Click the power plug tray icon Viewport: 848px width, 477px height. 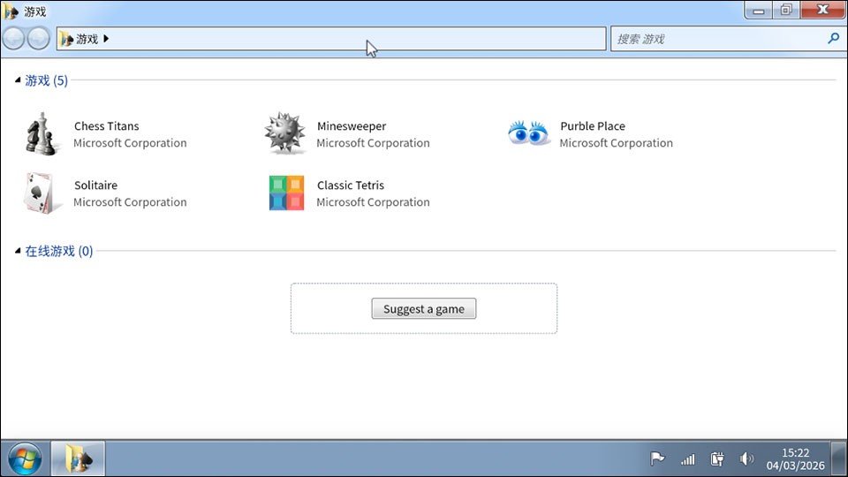(717, 459)
